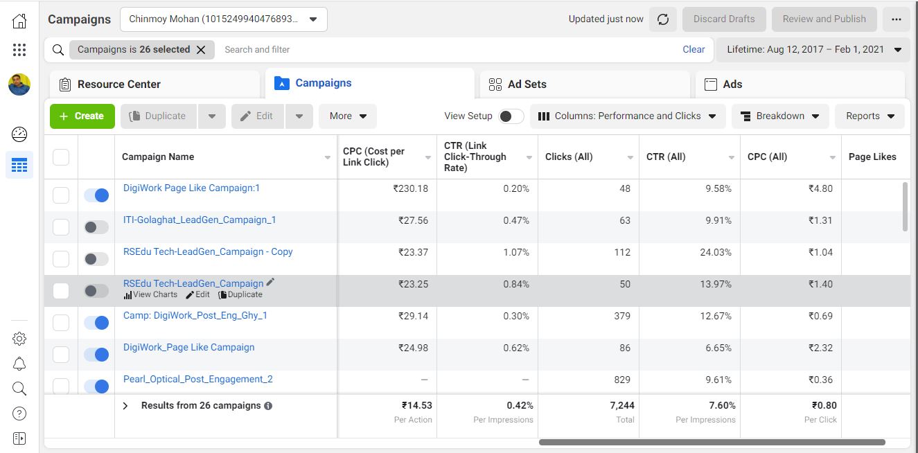Click the horizontal table scrollbar

[x=712, y=442]
